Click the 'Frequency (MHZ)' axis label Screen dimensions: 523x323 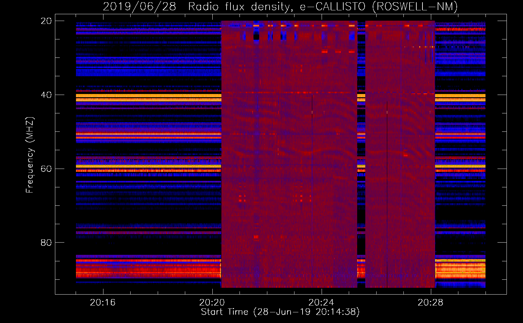[30, 155]
